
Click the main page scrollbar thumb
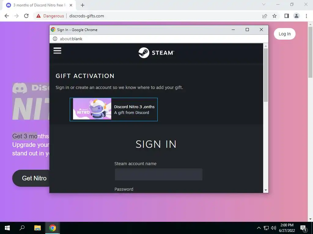click(x=310, y=52)
